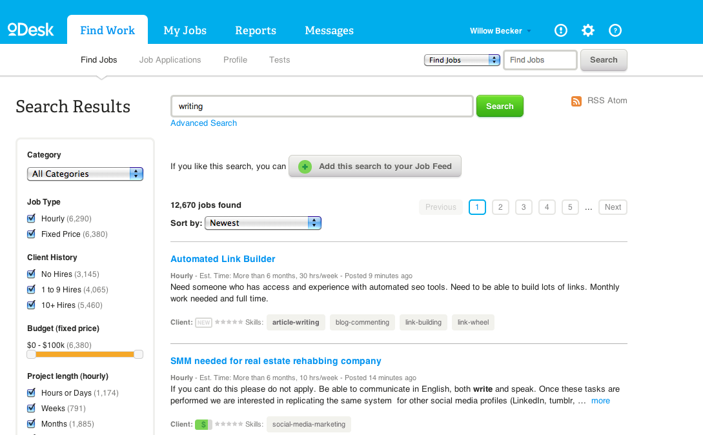Go to results page 1
Screen dimensions: 703x435
477,207
